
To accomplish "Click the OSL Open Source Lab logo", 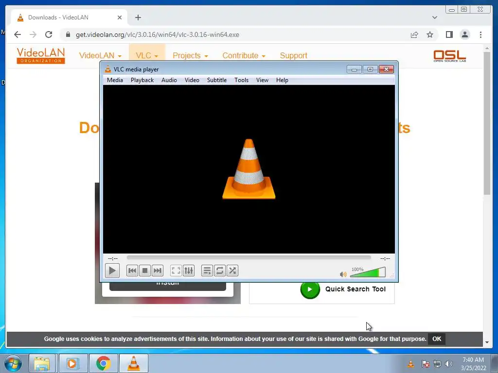I will (450, 56).
